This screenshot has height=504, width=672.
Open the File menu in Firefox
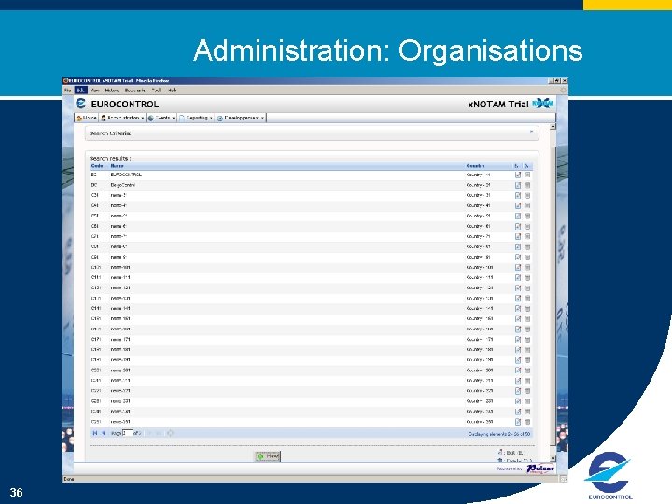(x=68, y=91)
